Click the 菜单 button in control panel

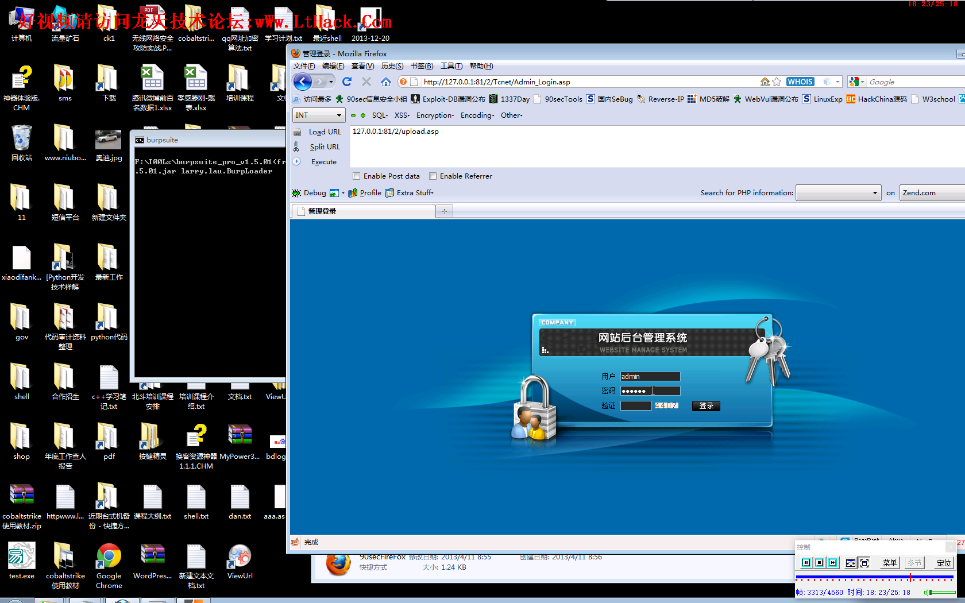coord(889,563)
